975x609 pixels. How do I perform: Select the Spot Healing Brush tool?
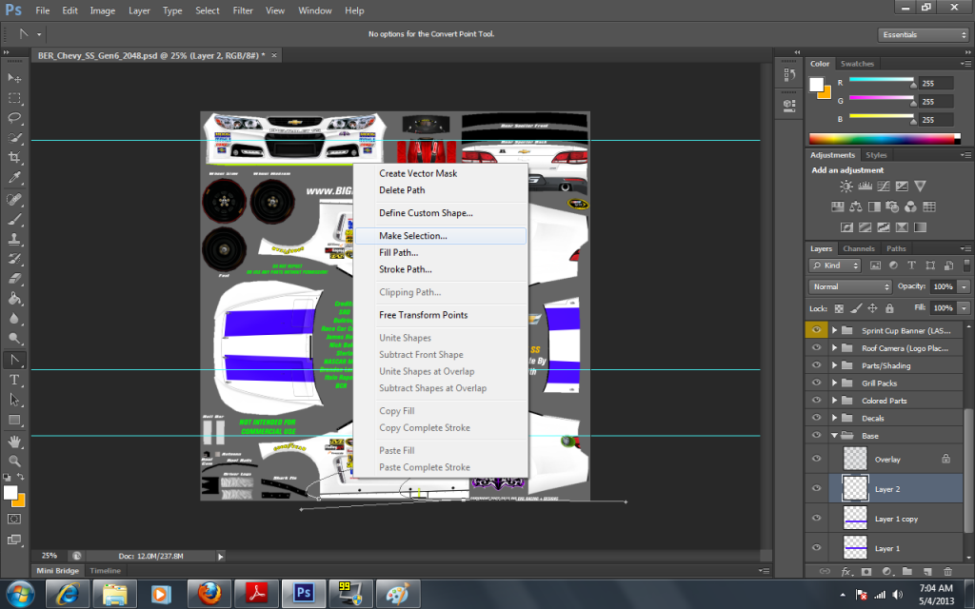pyautogui.click(x=14, y=200)
